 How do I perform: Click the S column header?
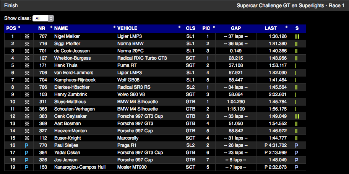pyautogui.click(x=297, y=28)
